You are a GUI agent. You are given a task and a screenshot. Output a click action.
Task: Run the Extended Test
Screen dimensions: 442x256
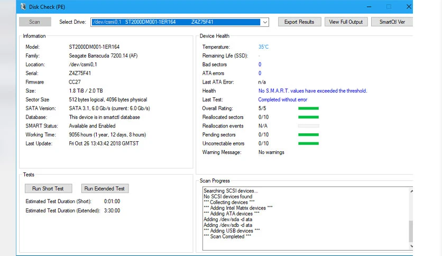(x=105, y=188)
